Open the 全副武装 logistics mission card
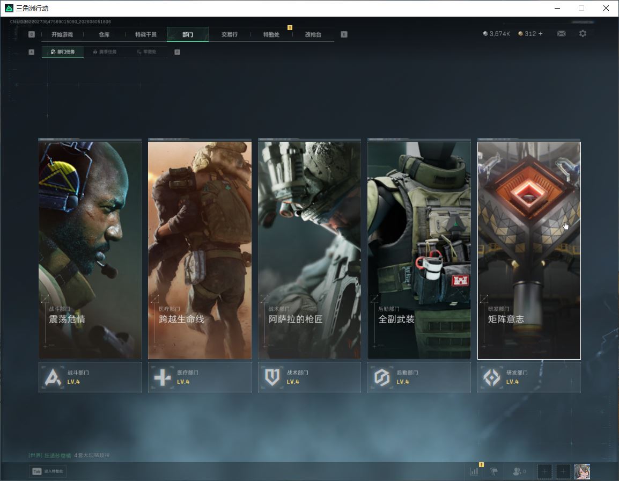This screenshot has width=619, height=481. (x=419, y=250)
